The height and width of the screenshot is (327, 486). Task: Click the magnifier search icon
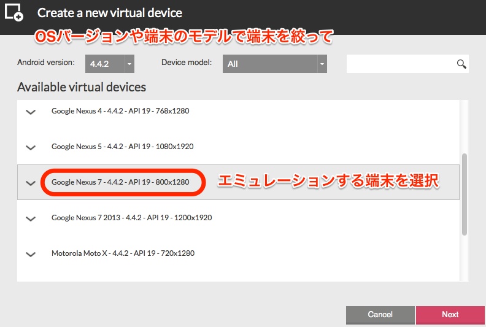pyautogui.click(x=461, y=64)
